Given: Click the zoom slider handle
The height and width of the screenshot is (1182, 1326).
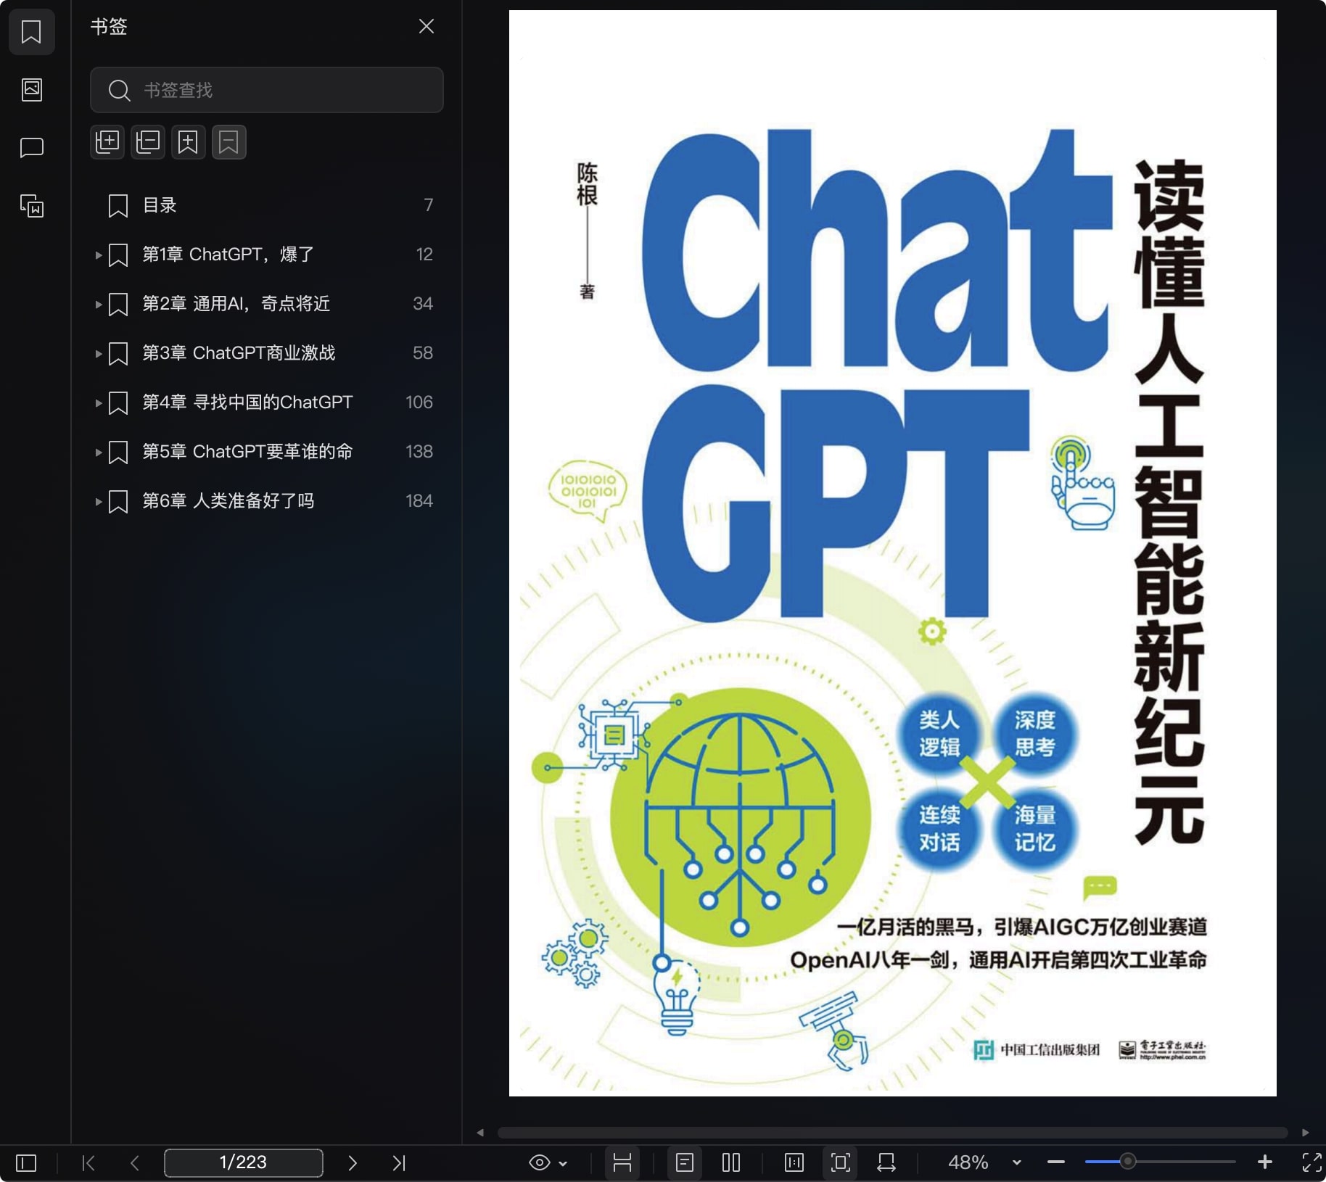Looking at the screenshot, I should [1127, 1162].
